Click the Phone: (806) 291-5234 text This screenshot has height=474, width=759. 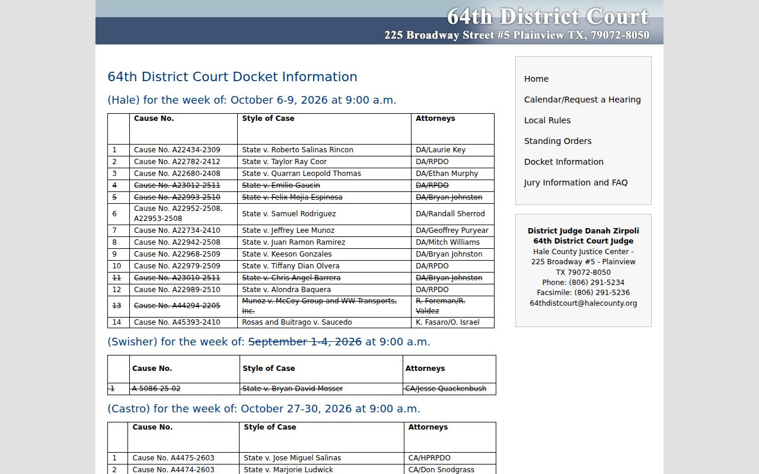click(x=583, y=283)
